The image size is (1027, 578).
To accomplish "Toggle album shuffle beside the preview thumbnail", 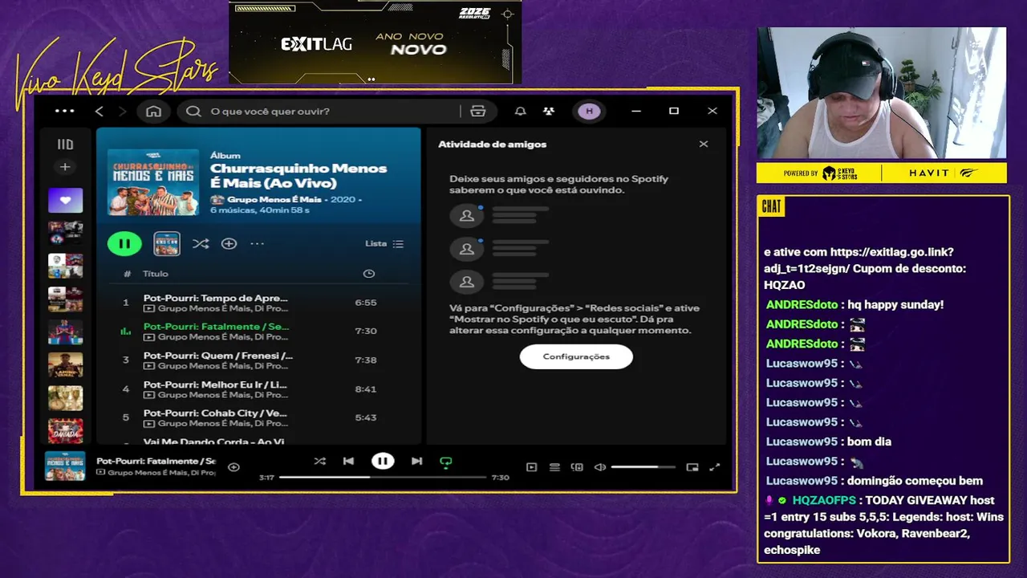I will pos(201,243).
